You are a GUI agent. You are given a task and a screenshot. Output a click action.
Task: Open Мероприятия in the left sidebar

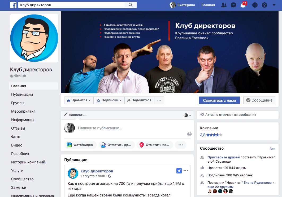(x=23, y=111)
